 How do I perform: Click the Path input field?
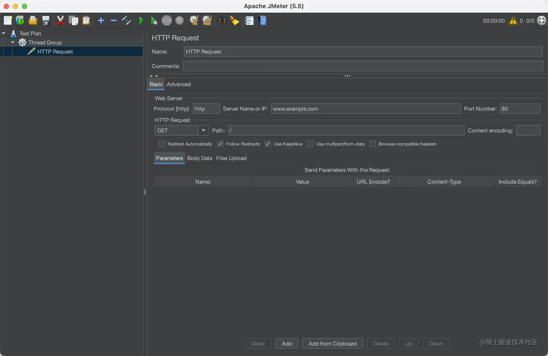[346, 131]
